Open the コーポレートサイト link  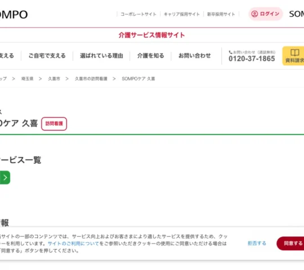pos(138,14)
